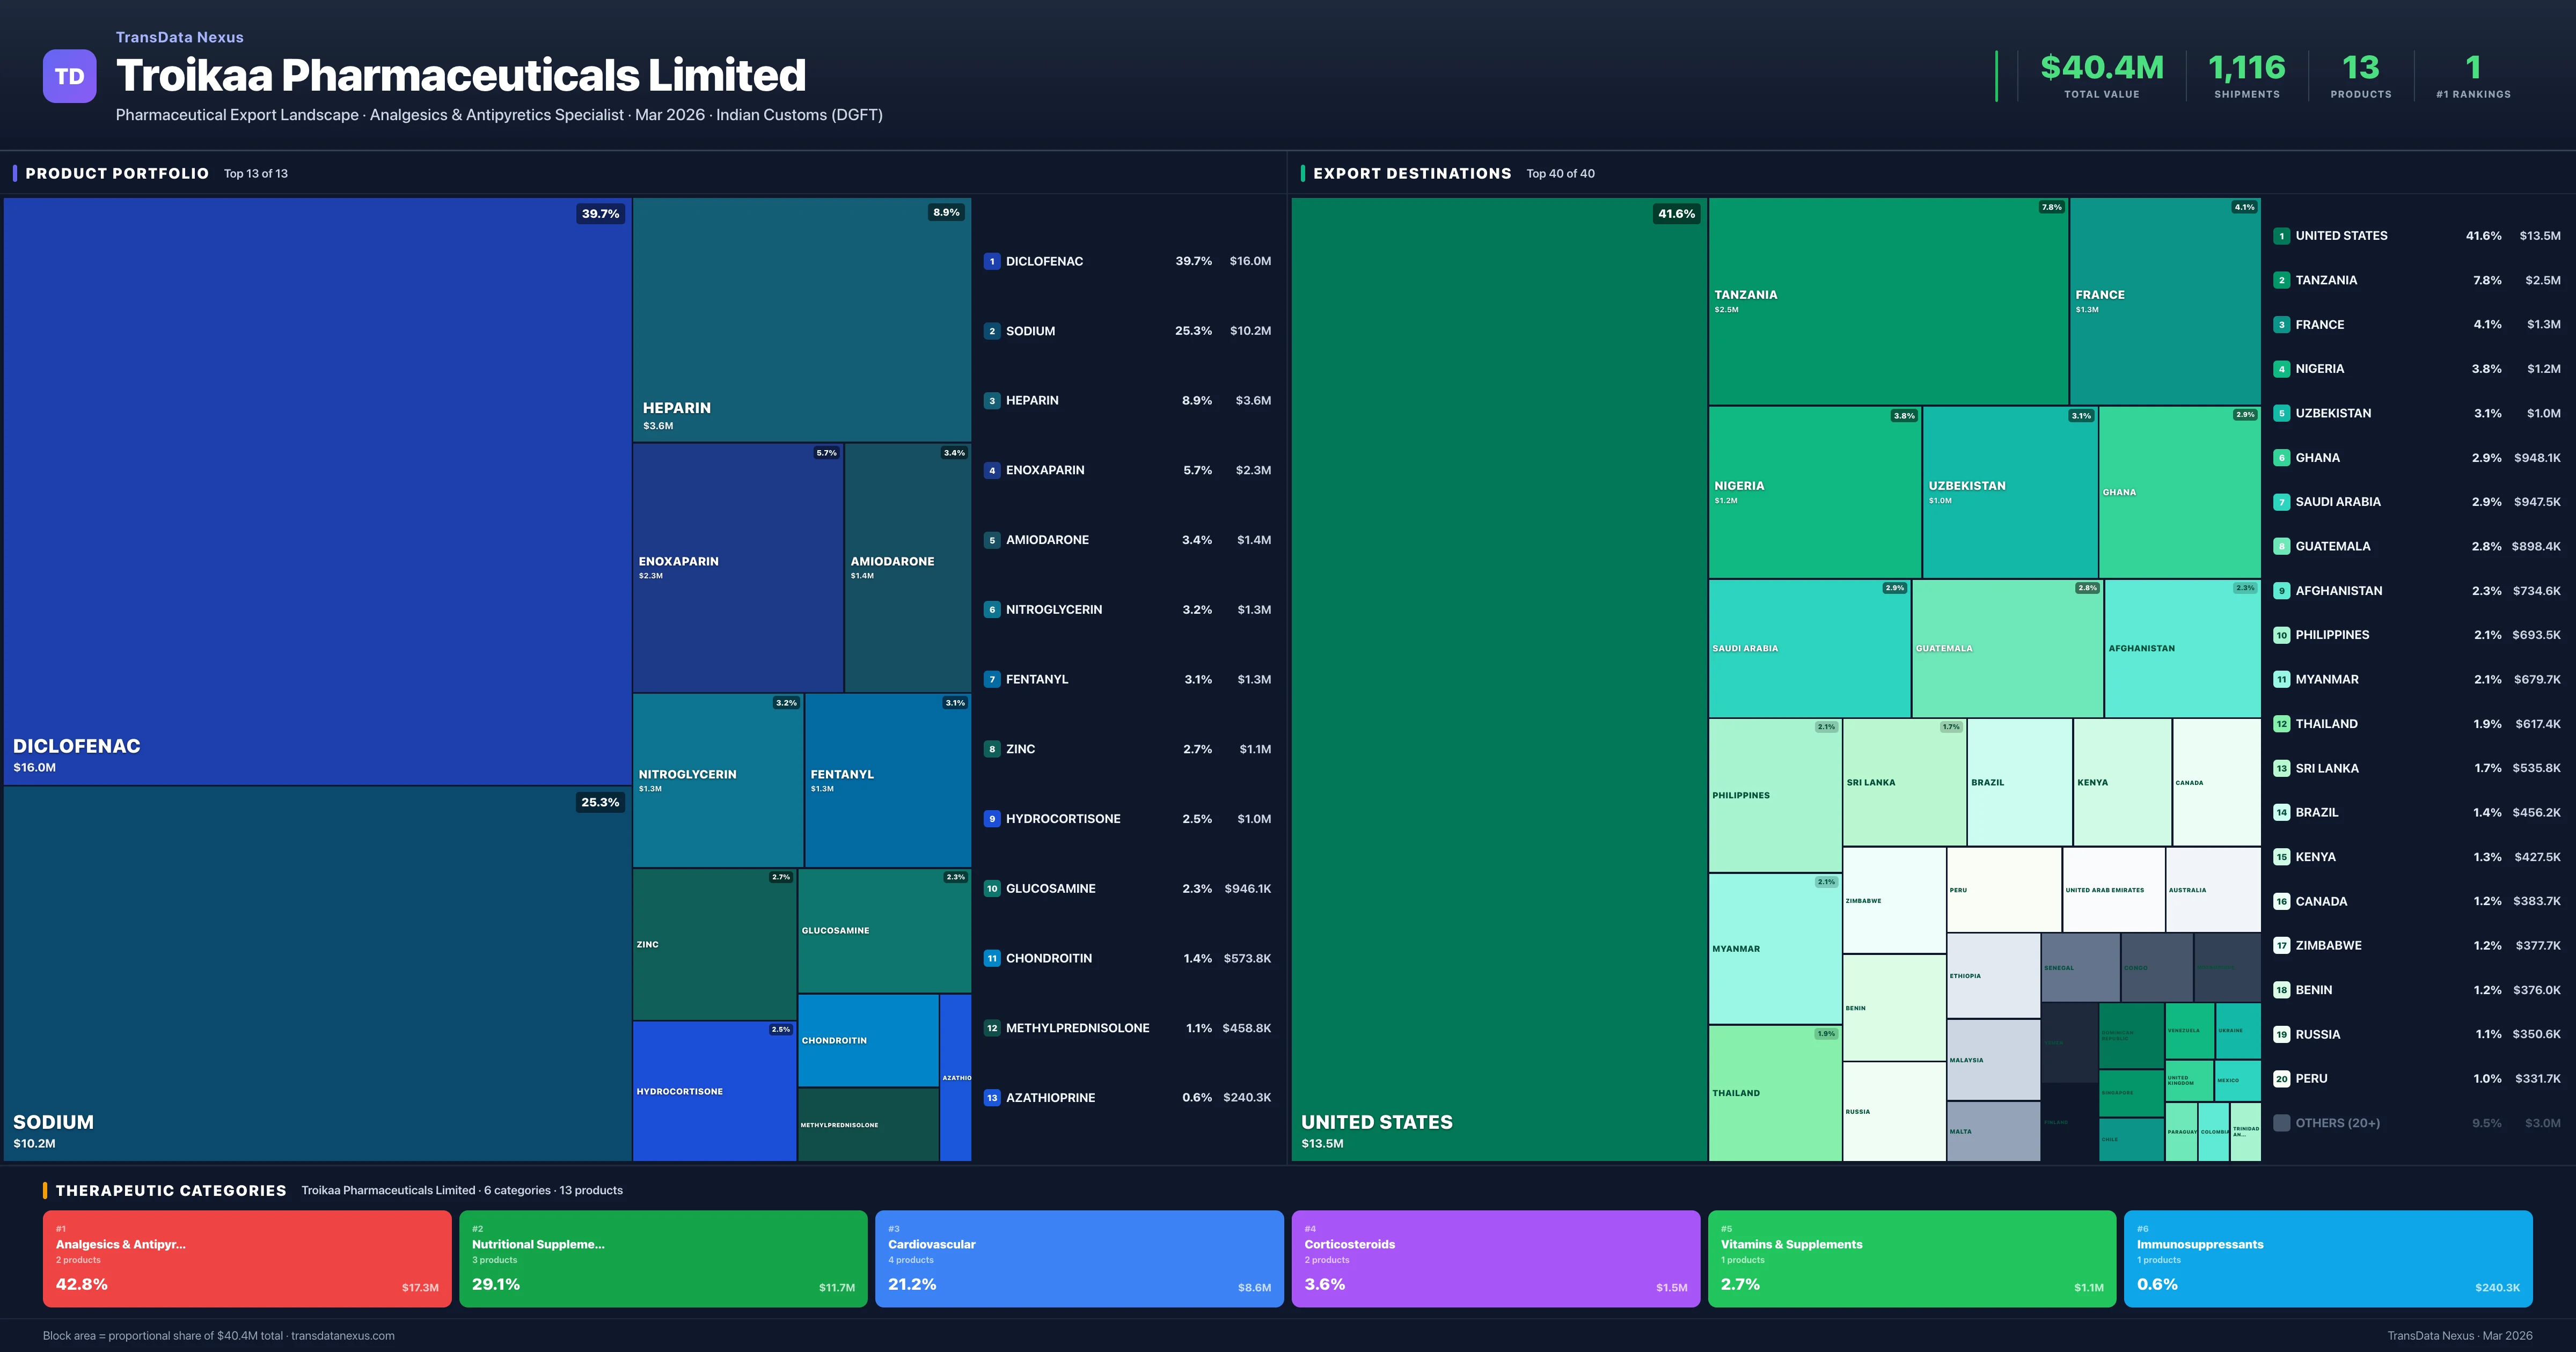The image size is (2576, 1352).
Task: Click the purple TD logo icon
Action: pyautogui.click(x=69, y=76)
